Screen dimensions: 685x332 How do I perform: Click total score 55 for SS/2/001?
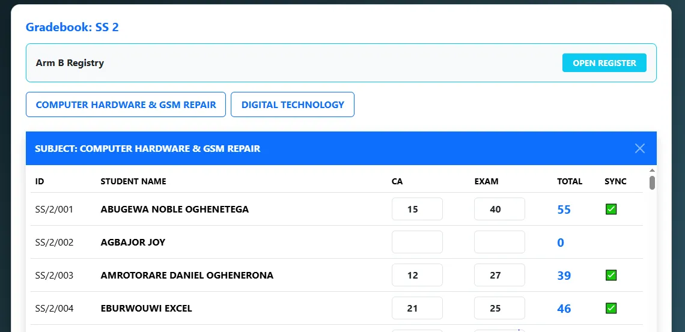coord(564,210)
